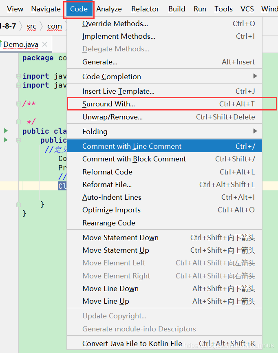Click the first 'import' keyword line
The width and height of the screenshot is (278, 353).
point(35,76)
